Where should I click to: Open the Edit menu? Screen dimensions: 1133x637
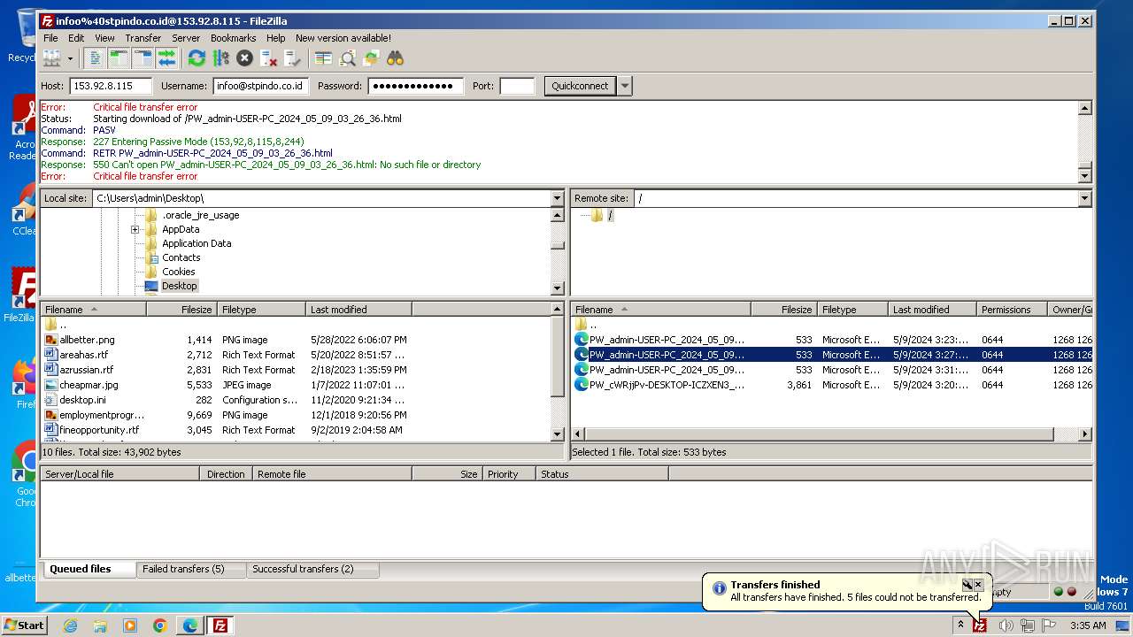pyautogui.click(x=76, y=38)
